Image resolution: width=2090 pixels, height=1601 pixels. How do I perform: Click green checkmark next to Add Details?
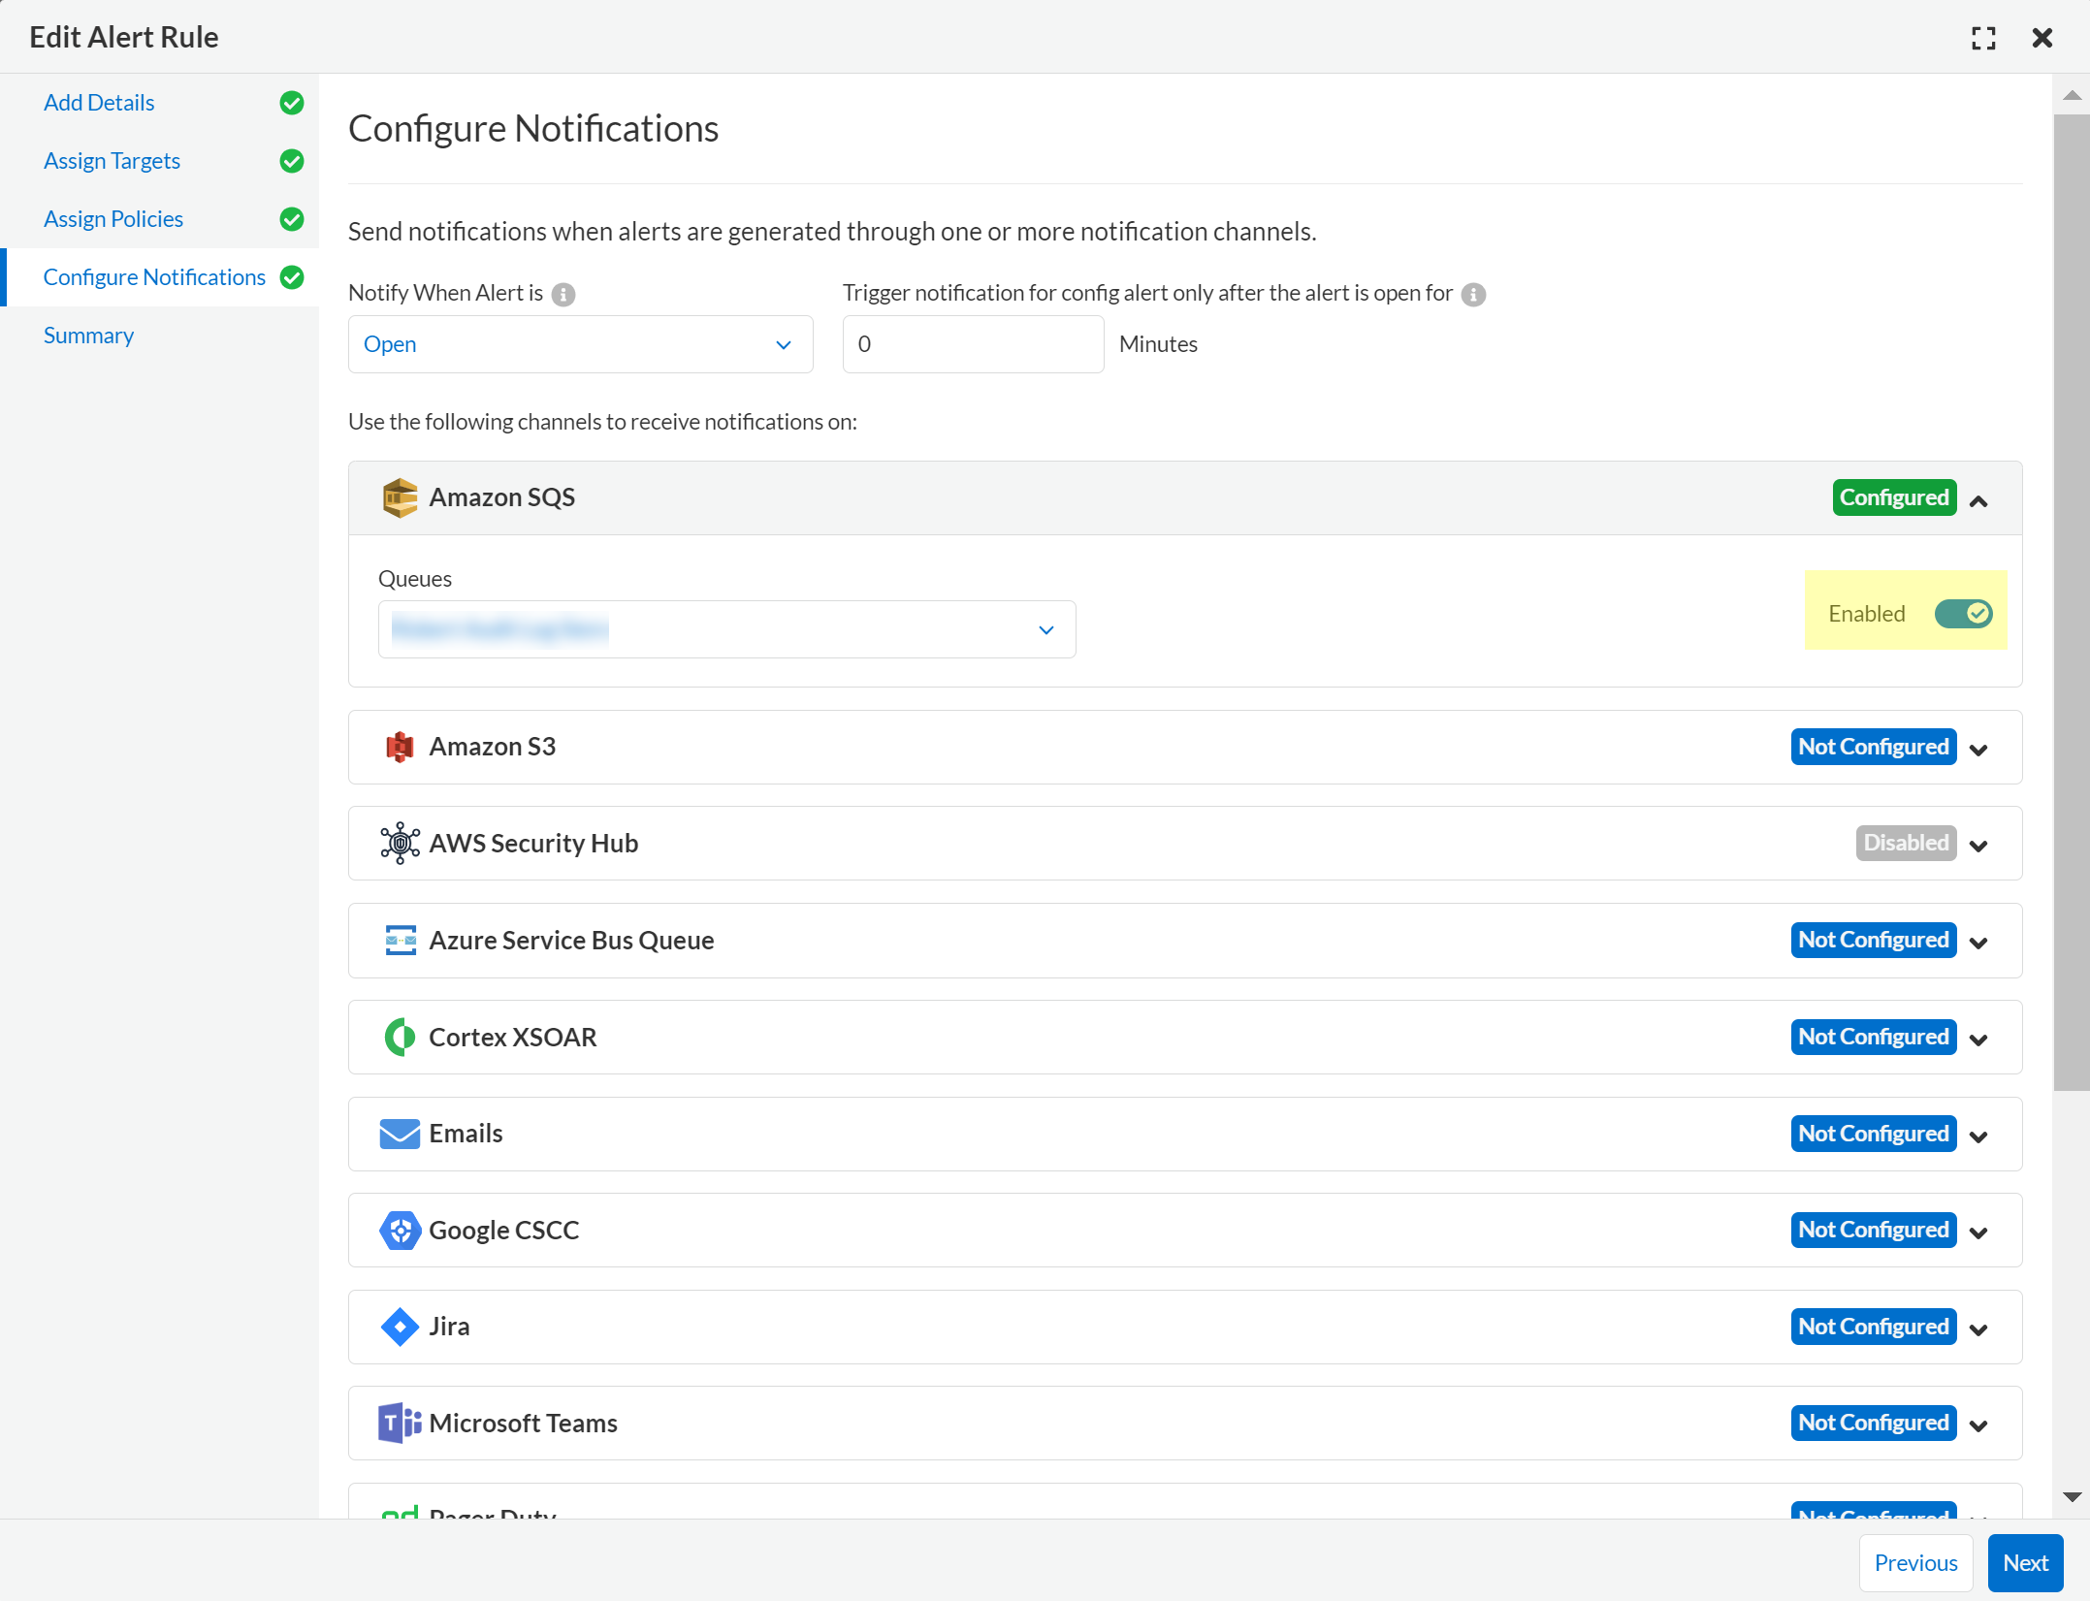[292, 103]
